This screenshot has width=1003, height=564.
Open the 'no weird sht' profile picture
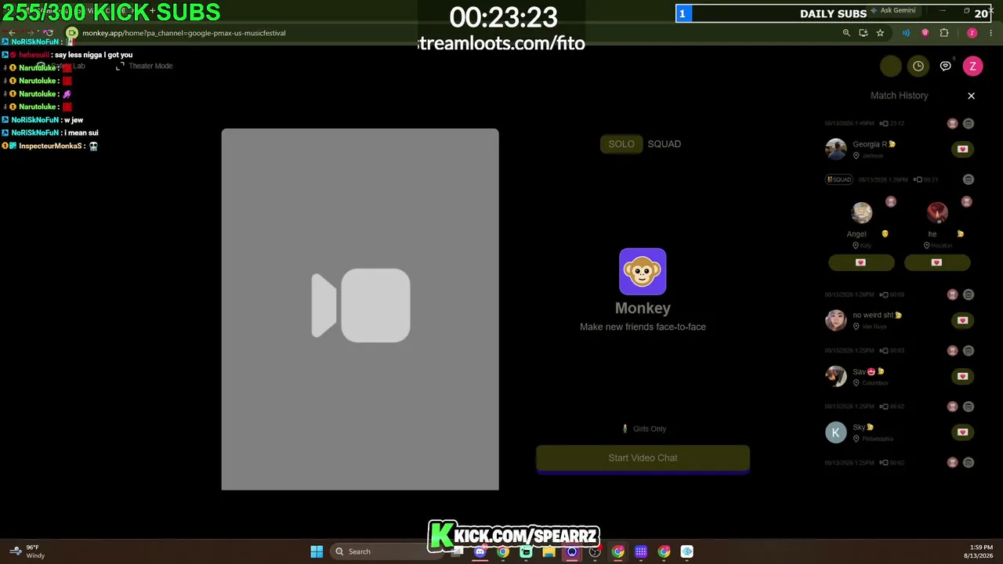(x=836, y=320)
